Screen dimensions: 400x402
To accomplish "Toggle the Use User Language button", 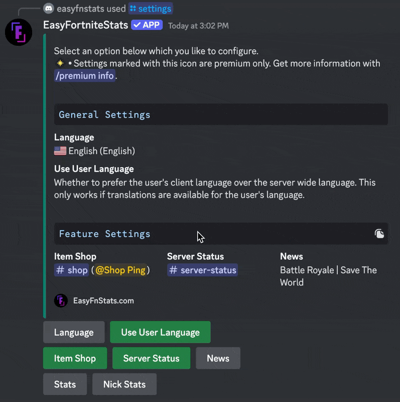I will click(x=160, y=332).
